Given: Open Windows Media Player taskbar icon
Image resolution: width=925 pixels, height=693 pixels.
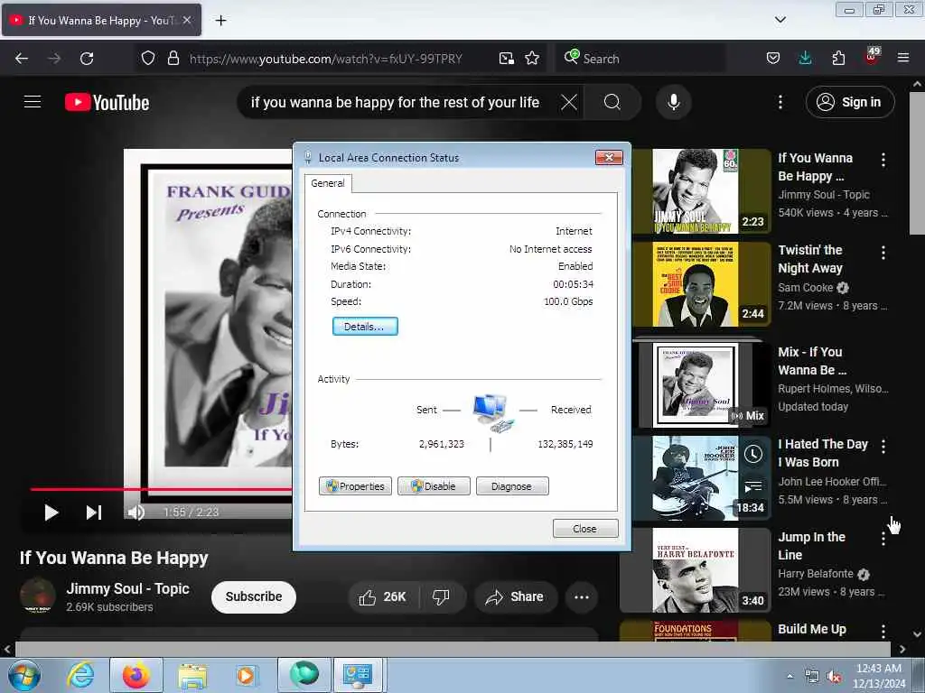Looking at the screenshot, I should click(x=246, y=675).
